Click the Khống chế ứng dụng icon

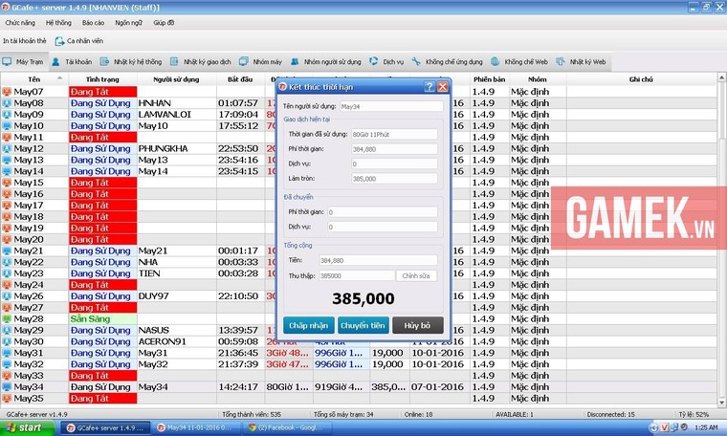pos(418,61)
